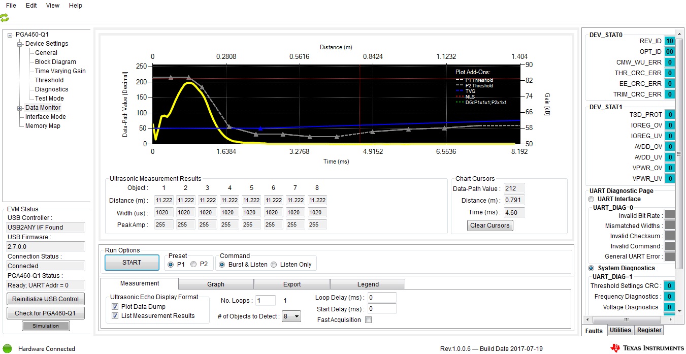Select the P2 preset radio button
This screenshot has width=686, height=354.
pos(193,264)
